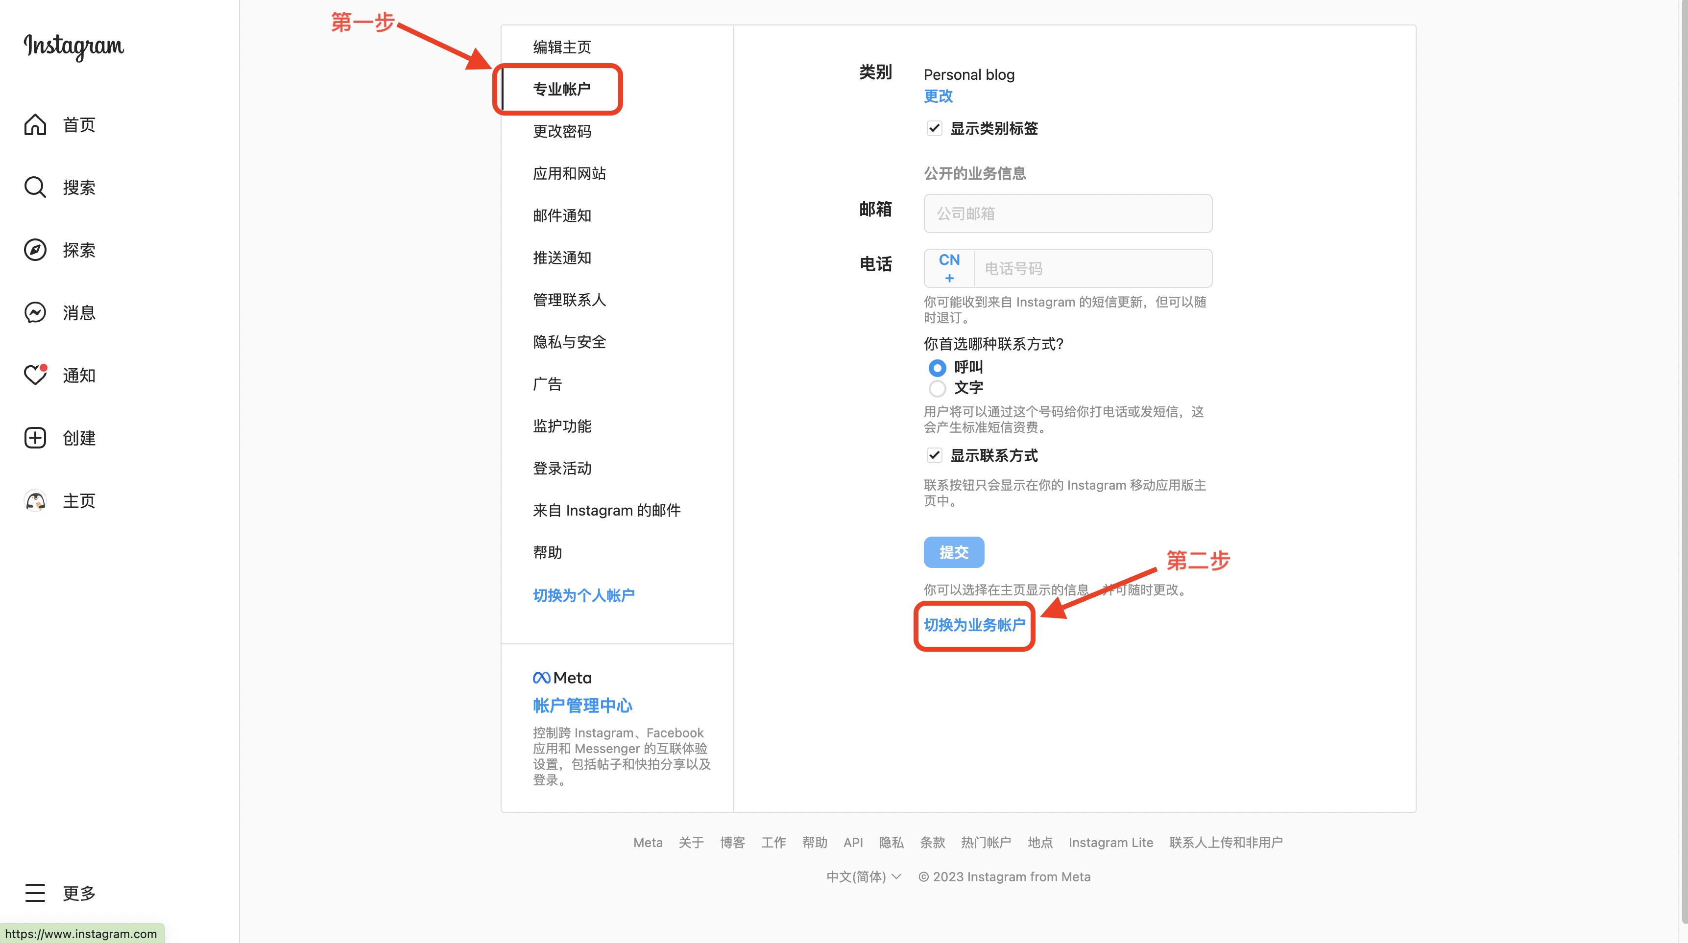Open 邮件通知 settings tab
The width and height of the screenshot is (1688, 943).
(617, 215)
